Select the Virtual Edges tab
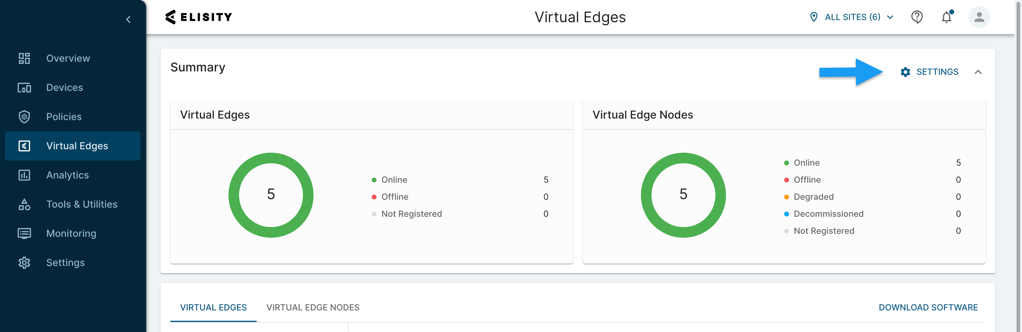The width and height of the screenshot is (1022, 332). (x=213, y=307)
